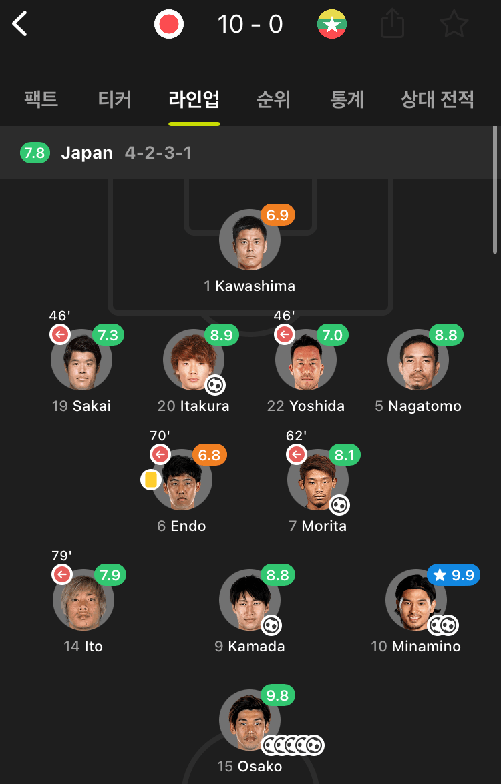Tap Osako's 9.8 rating badge
The width and height of the screenshot is (501, 784).
(x=277, y=696)
